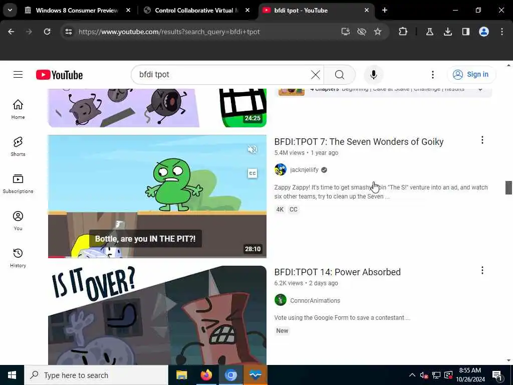Click the install app icon in address bar
Screen dimensions: 513x385
(346, 32)
